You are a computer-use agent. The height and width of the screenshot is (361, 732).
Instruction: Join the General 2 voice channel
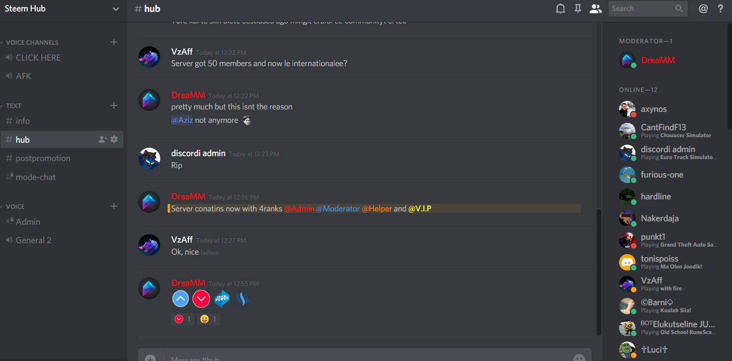[x=62, y=240]
